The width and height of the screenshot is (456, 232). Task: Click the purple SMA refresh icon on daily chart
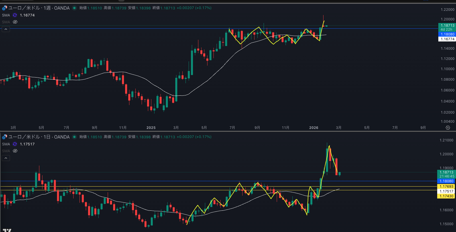pyautogui.click(x=15, y=144)
